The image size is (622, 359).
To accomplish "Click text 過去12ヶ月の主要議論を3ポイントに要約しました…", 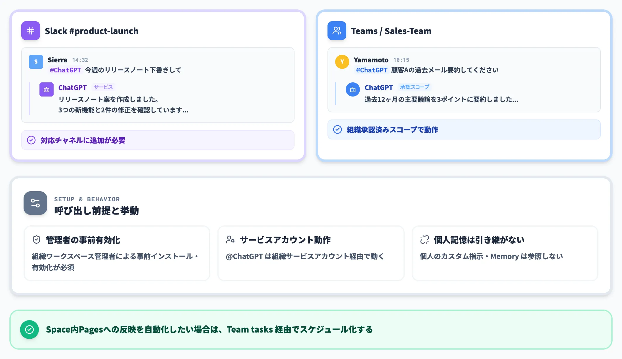I will tap(441, 99).
